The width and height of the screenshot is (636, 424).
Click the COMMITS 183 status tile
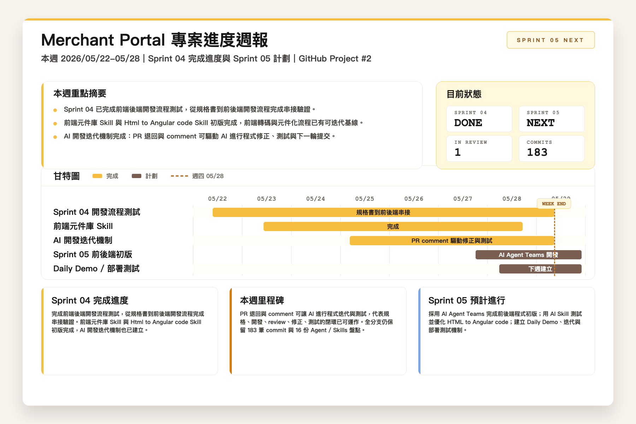coord(552,148)
